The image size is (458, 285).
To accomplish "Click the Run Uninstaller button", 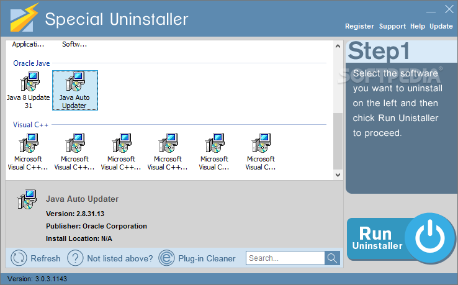I will tap(401, 239).
